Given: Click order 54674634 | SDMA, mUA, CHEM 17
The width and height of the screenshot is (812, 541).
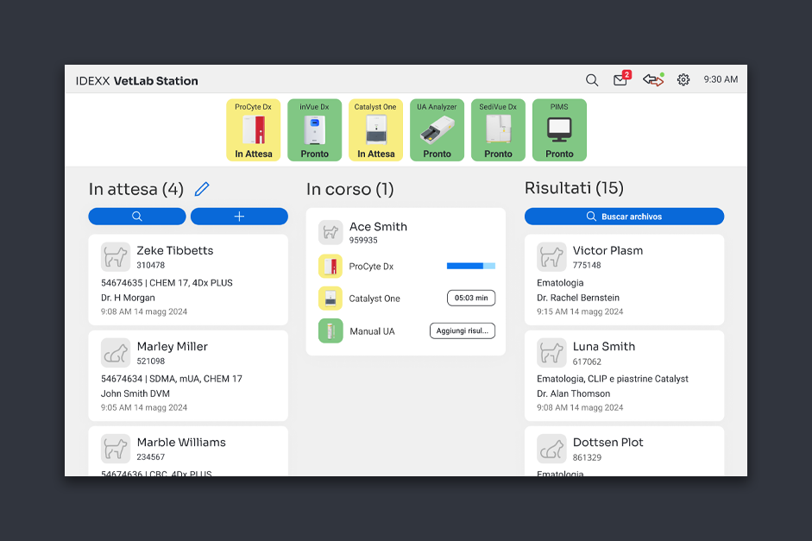Looking at the screenshot, I should tap(172, 379).
